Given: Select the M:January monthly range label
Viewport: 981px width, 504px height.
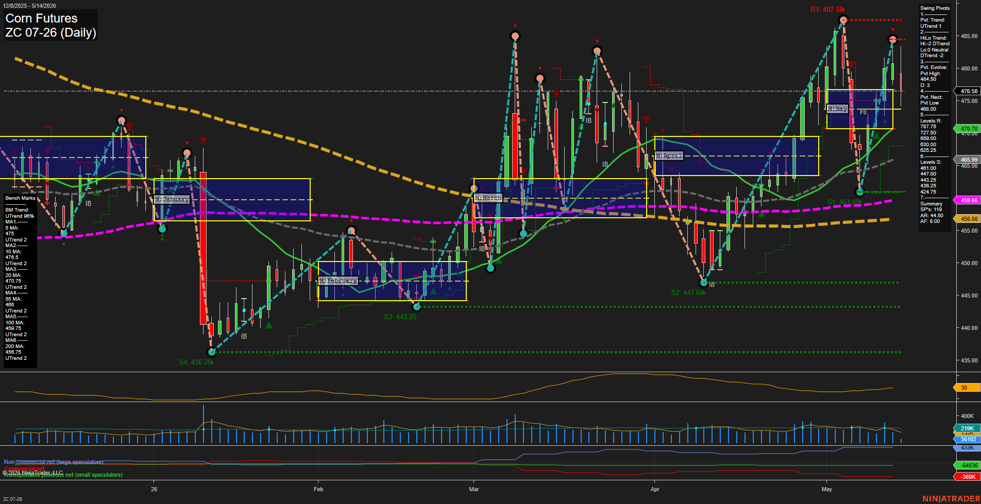Looking at the screenshot, I should point(172,199).
